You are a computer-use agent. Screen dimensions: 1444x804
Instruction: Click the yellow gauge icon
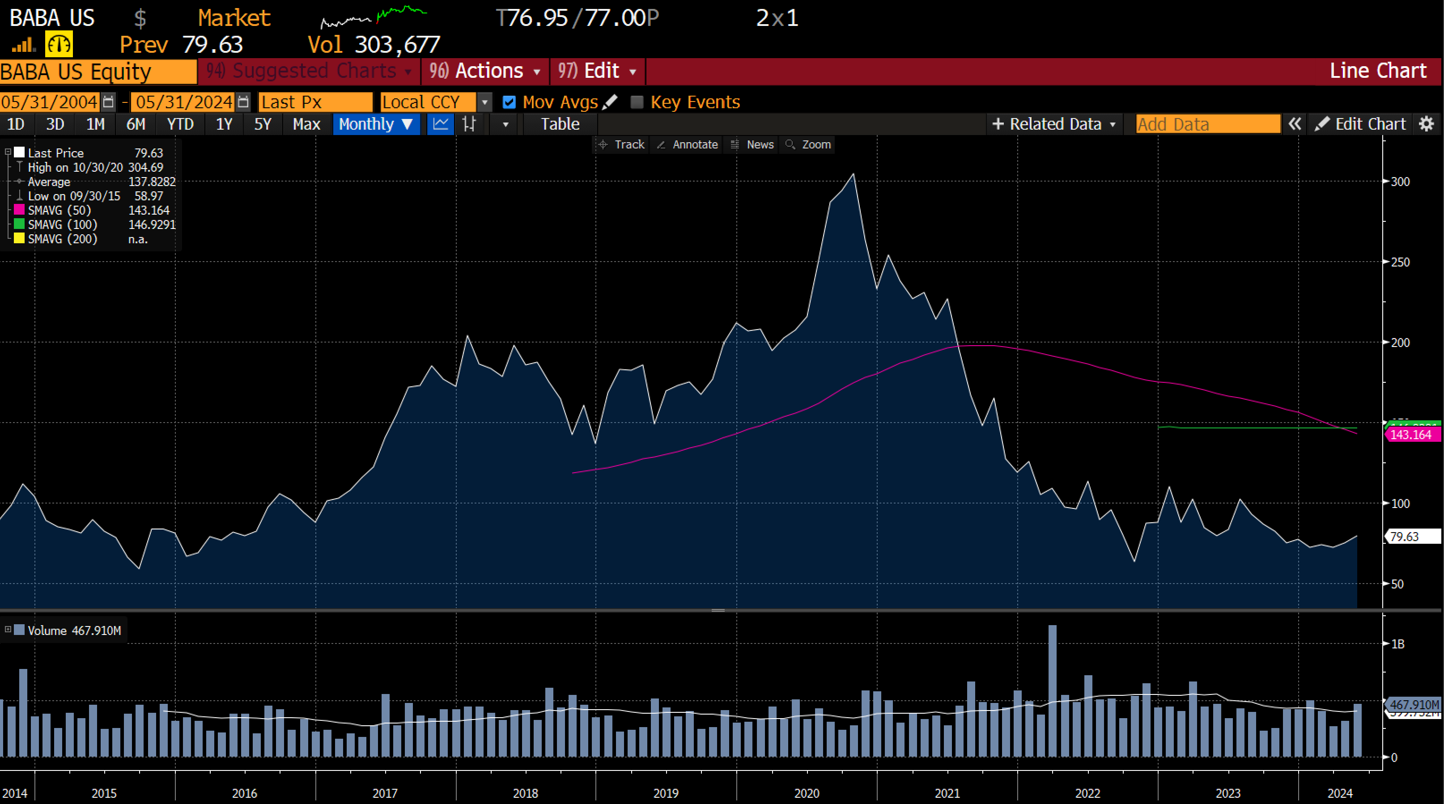point(59,45)
